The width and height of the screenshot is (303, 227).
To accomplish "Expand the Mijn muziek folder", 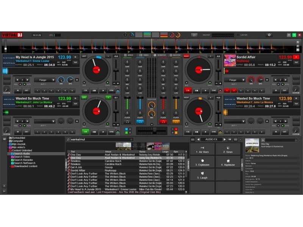I will click(8, 144).
